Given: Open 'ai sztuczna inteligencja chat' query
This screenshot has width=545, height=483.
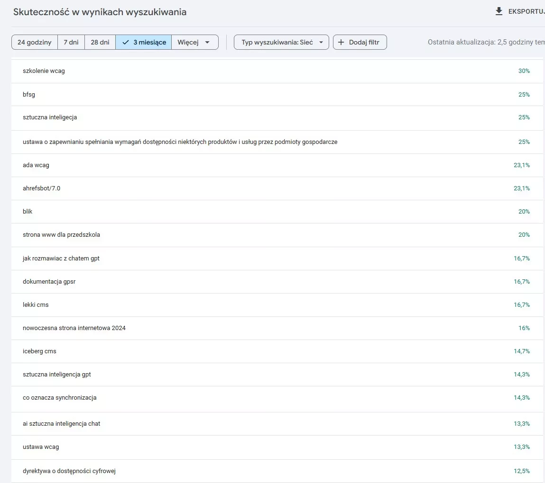Looking at the screenshot, I should pos(277,424).
